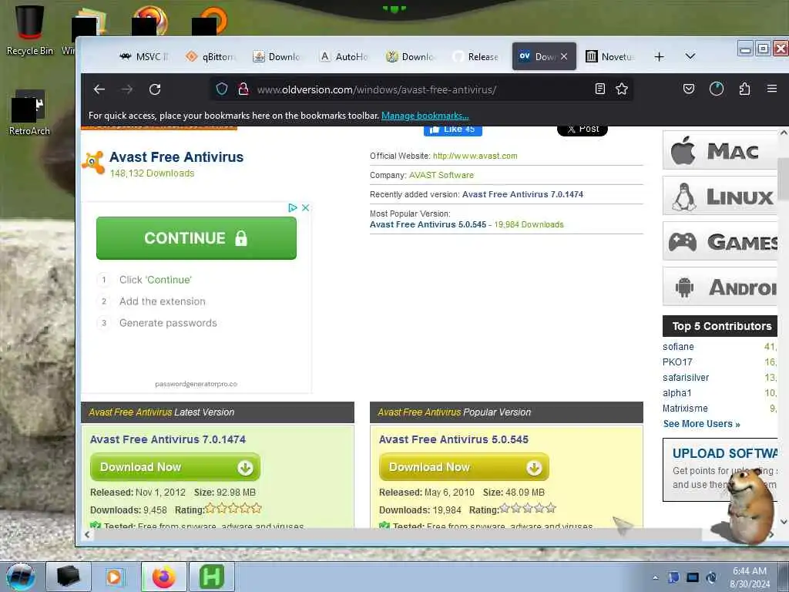
Task: Click the X Post share button
Action: click(583, 129)
